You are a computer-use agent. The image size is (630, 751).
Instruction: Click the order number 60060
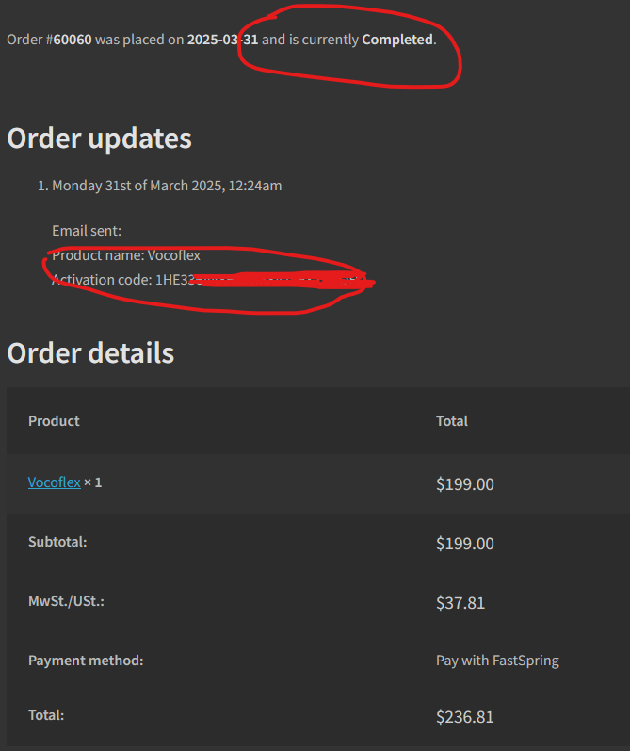(73, 40)
